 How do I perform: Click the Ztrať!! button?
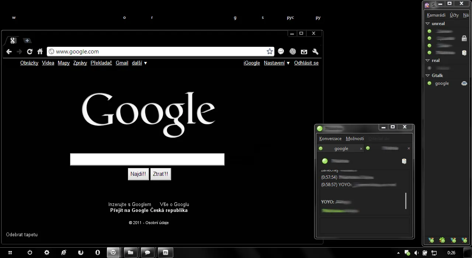click(x=161, y=174)
